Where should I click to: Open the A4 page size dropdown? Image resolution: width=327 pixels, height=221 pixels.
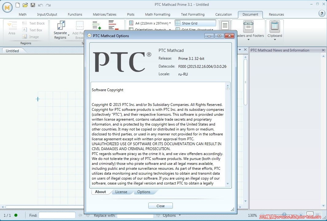tap(170, 23)
